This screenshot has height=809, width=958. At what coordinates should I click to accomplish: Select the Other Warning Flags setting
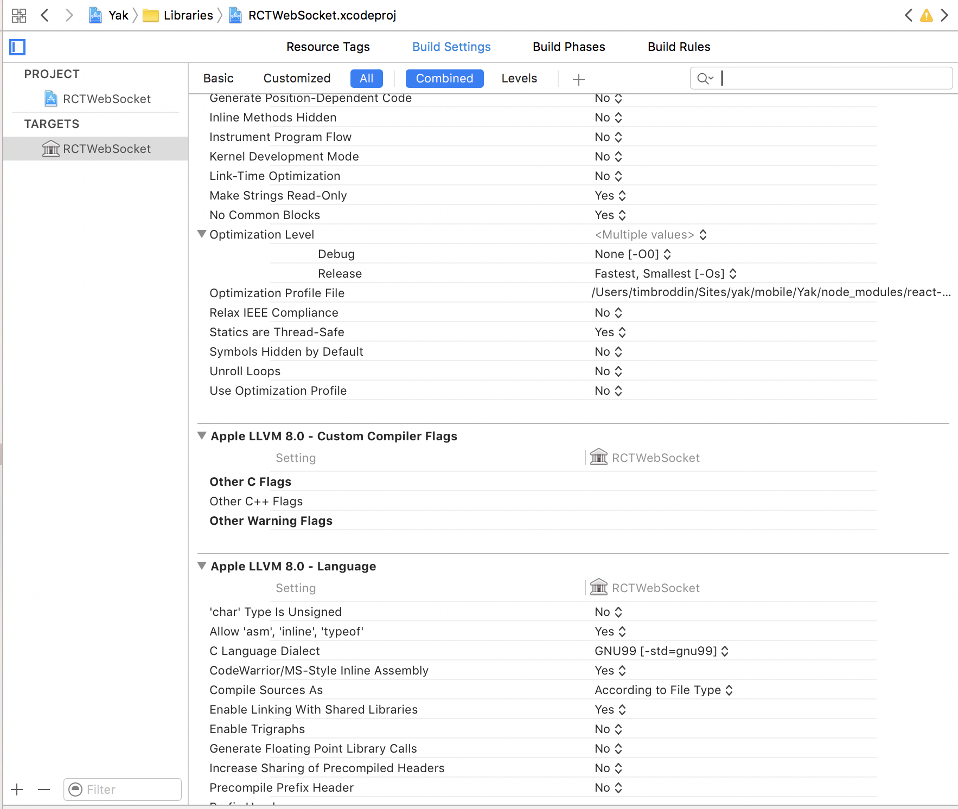[x=271, y=521]
